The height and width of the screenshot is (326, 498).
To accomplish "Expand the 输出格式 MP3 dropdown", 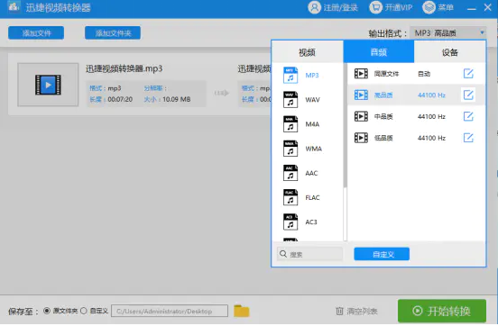I will pos(448,33).
